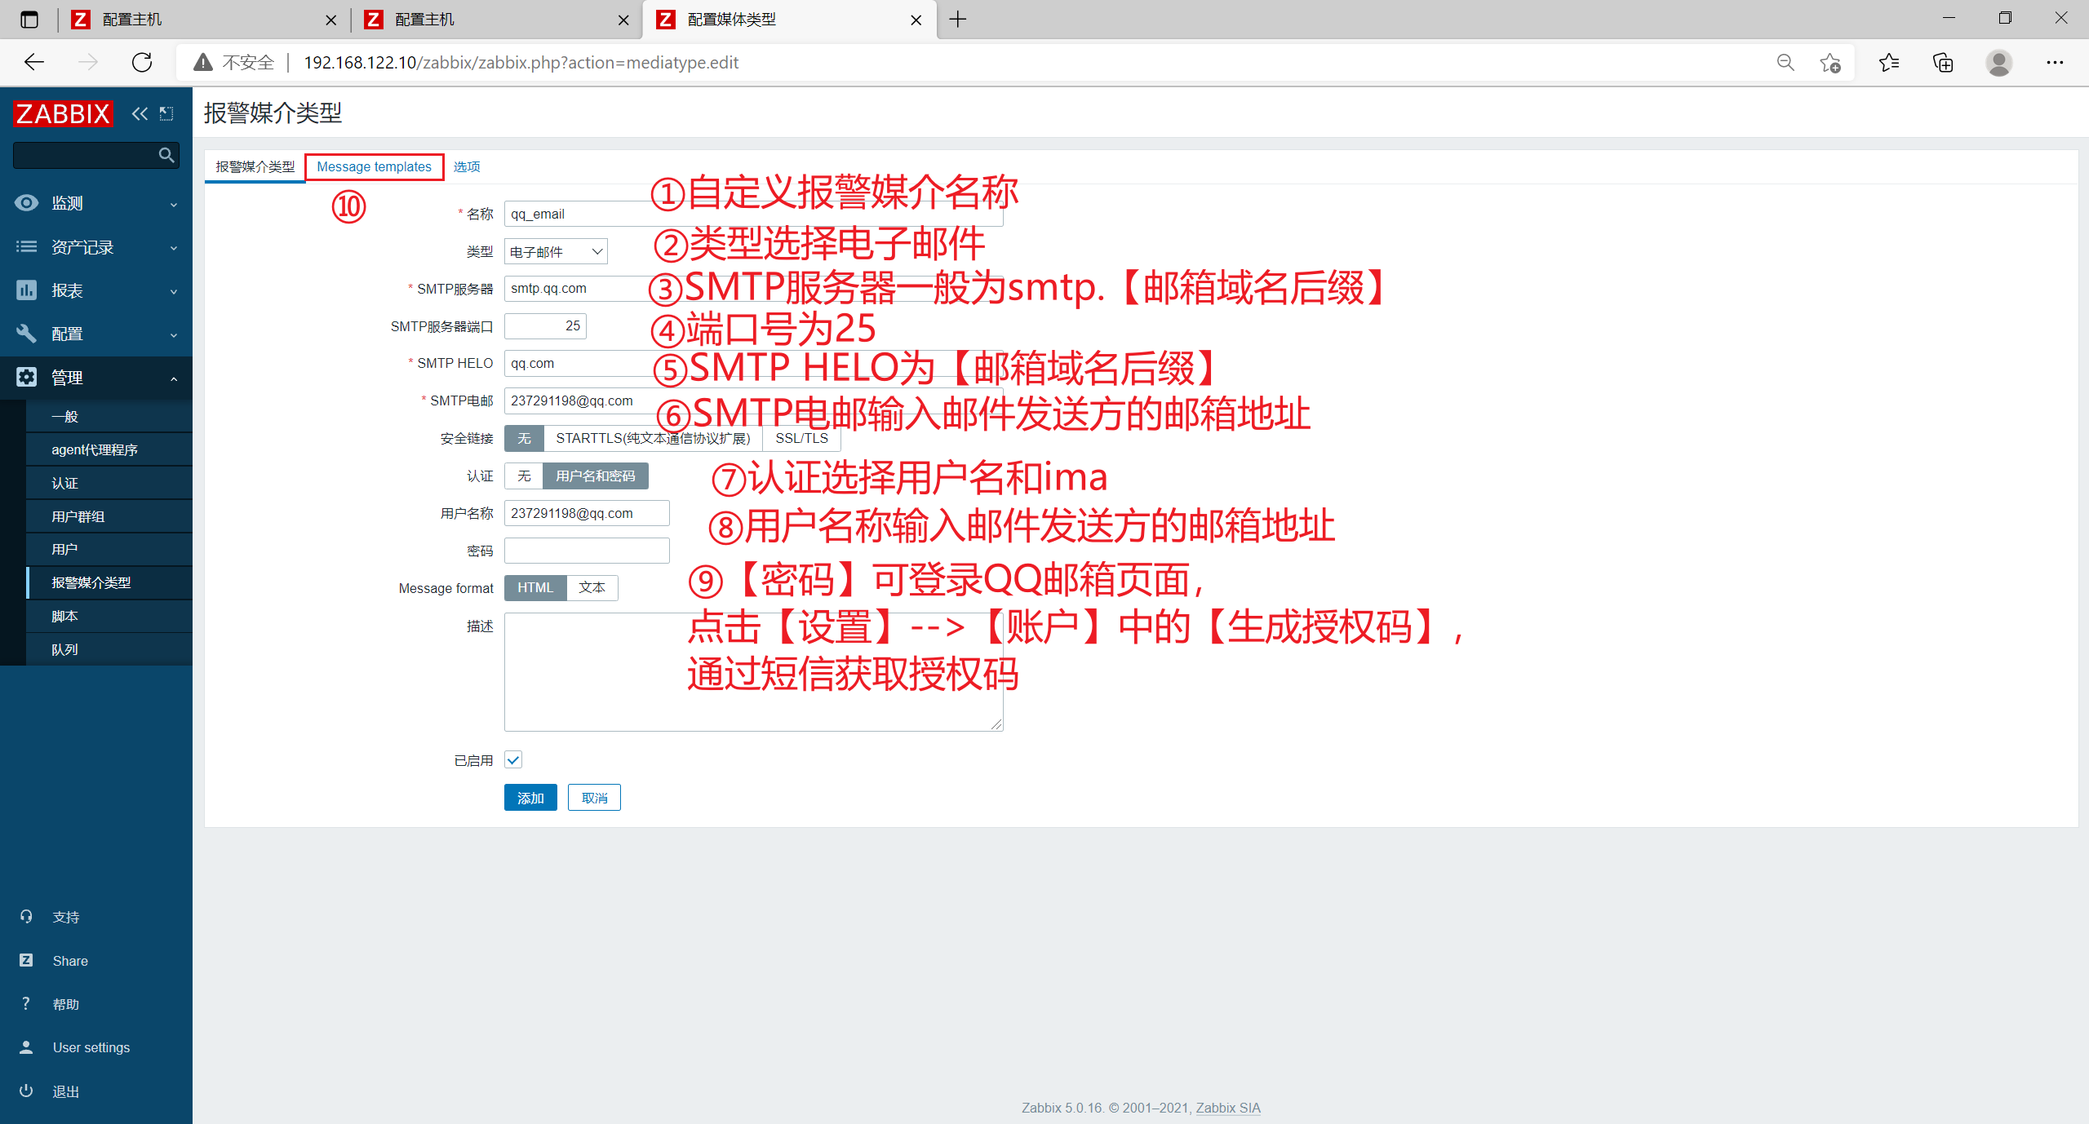The height and width of the screenshot is (1124, 2089).
Task: Click the 用户名称 input field
Action: point(587,513)
